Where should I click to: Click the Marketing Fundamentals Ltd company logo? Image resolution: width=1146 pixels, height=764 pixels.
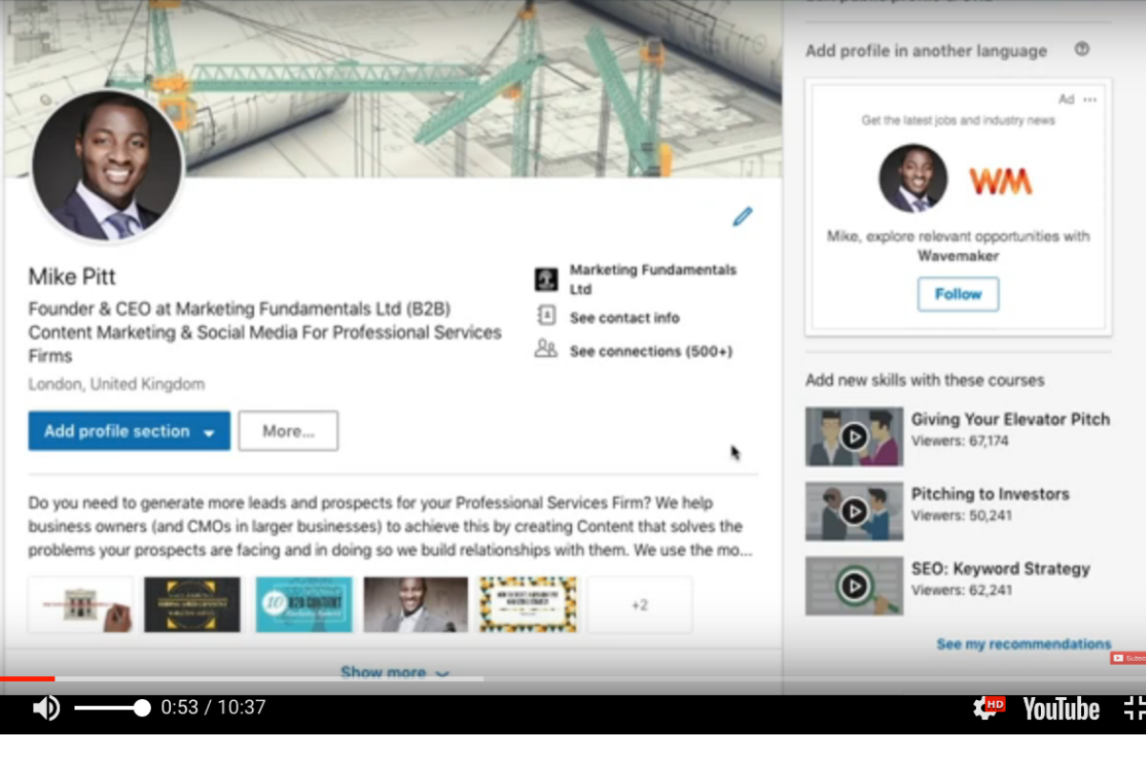click(546, 280)
